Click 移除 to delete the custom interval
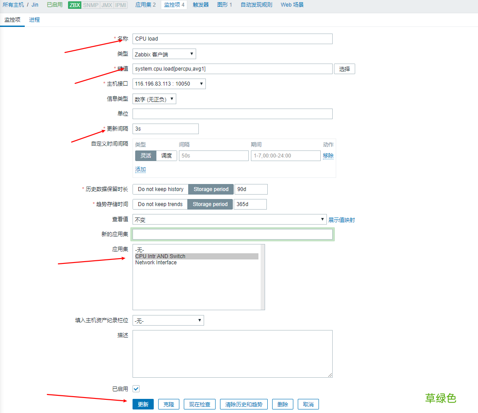Image resolution: width=478 pixels, height=413 pixels. 328,155
